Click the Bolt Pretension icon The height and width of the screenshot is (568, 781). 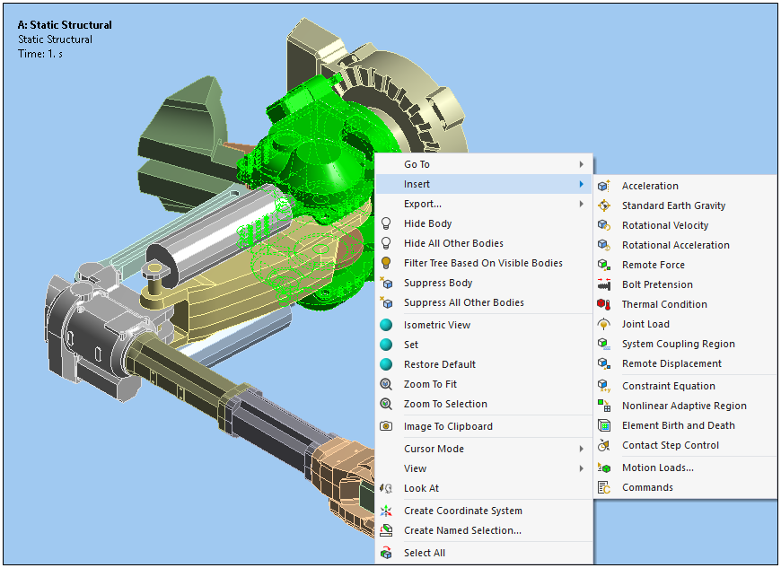[x=604, y=284]
